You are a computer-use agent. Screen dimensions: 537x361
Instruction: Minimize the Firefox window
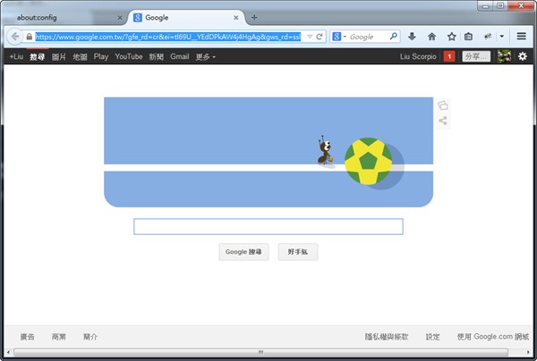coord(485,6)
